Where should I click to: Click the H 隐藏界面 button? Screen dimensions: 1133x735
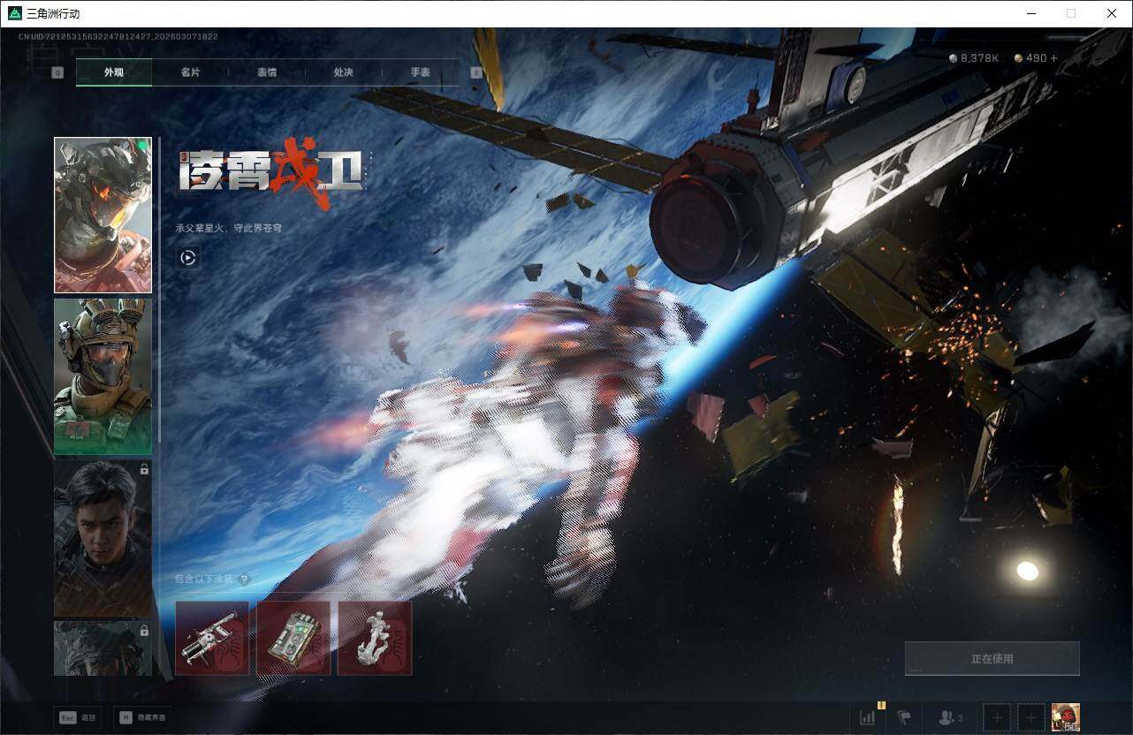pyautogui.click(x=142, y=717)
